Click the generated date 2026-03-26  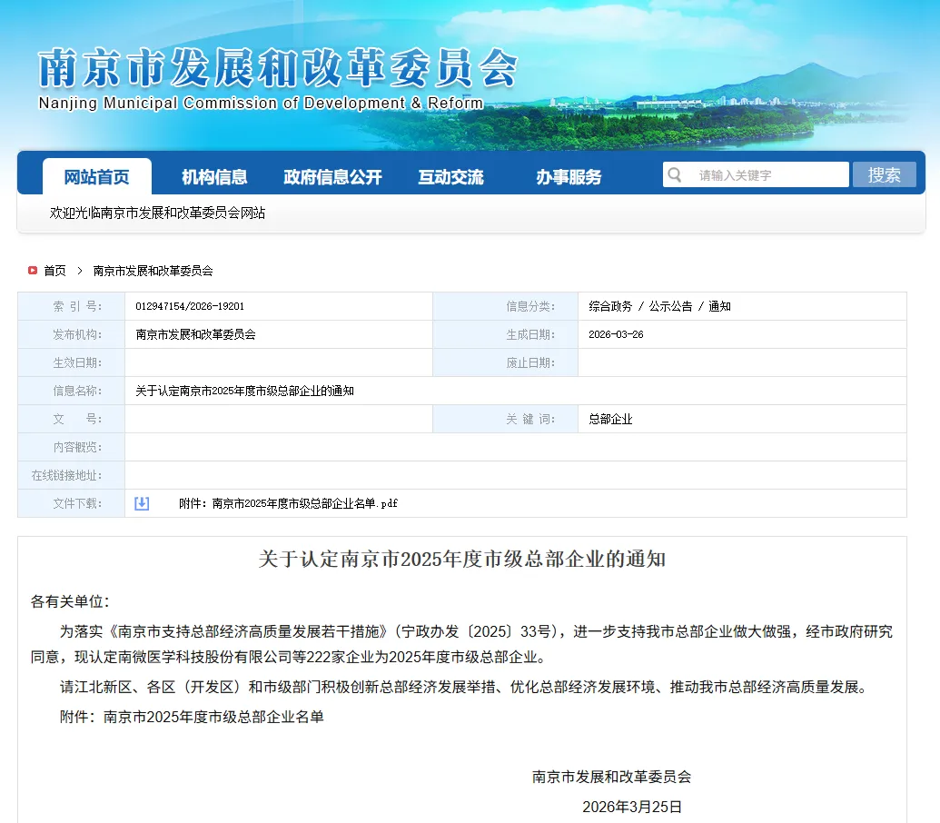616,334
